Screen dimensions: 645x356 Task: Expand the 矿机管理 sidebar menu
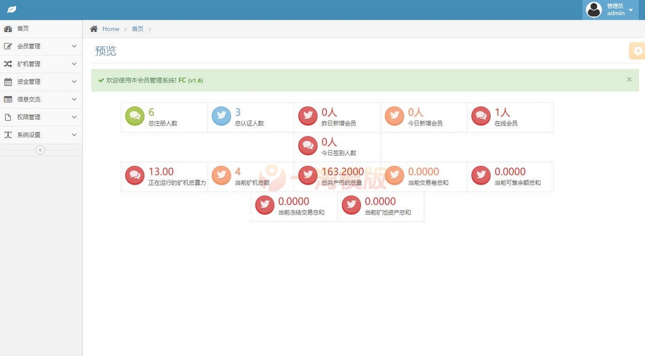click(41, 64)
